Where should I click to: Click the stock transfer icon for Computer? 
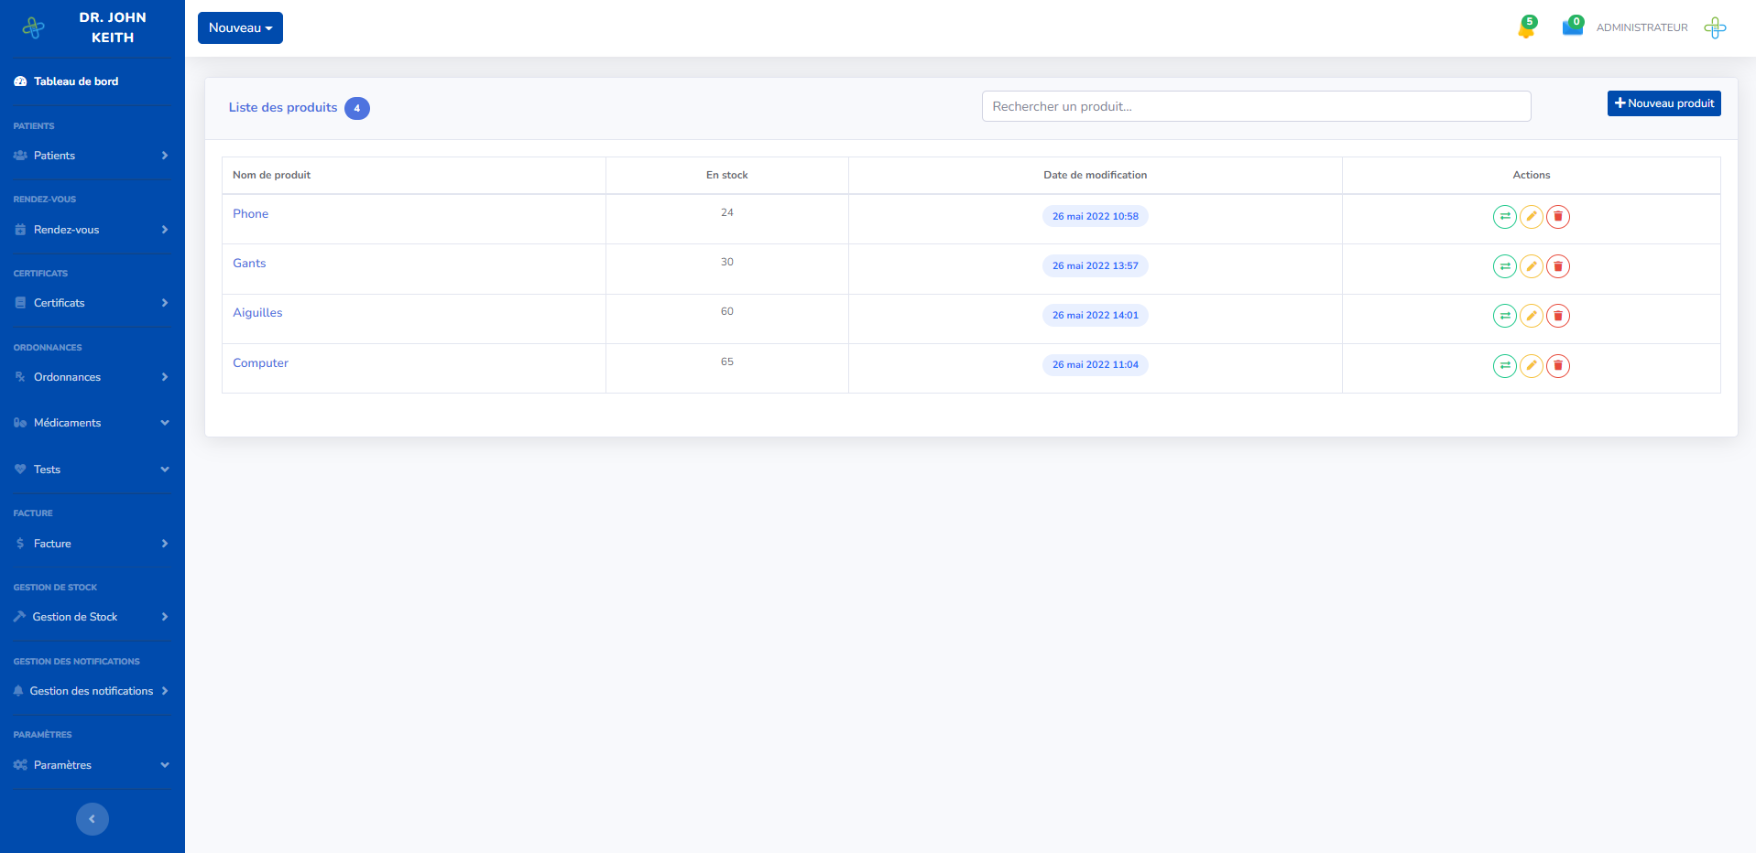1504,366
